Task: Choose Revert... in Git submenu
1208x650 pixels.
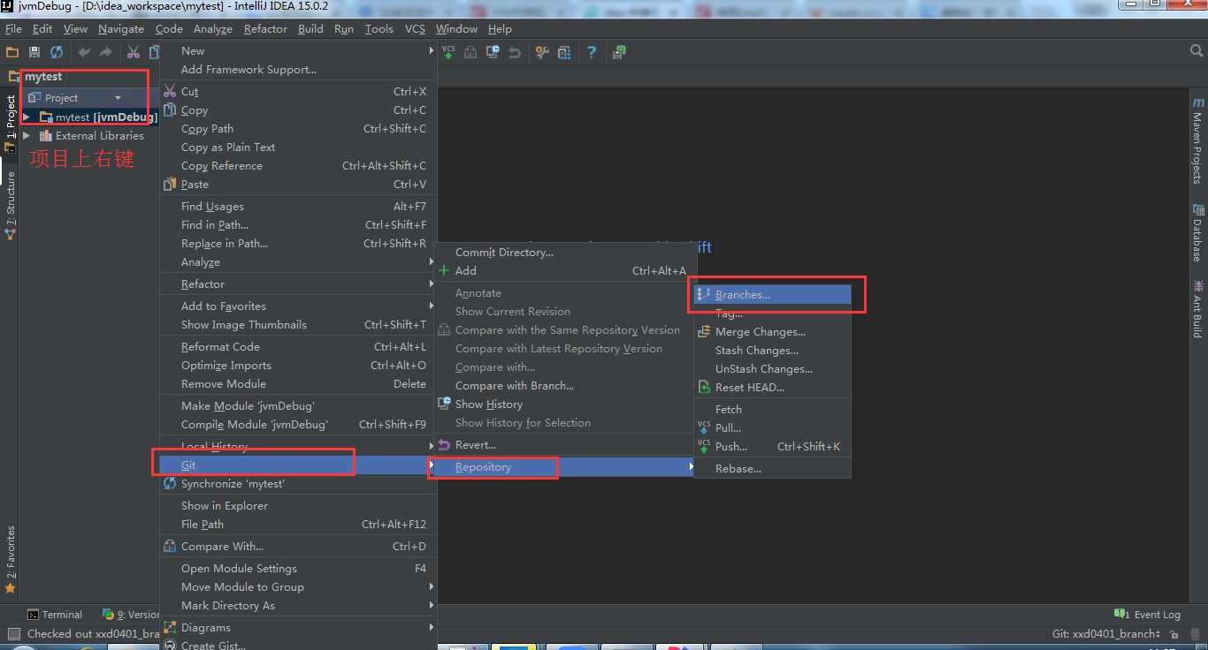Action: click(x=565, y=445)
